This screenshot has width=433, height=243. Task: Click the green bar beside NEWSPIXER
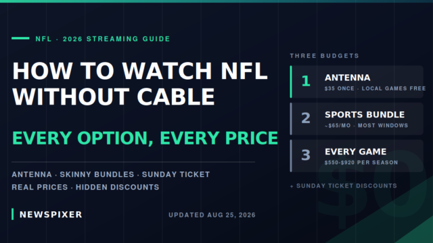click(x=12, y=214)
